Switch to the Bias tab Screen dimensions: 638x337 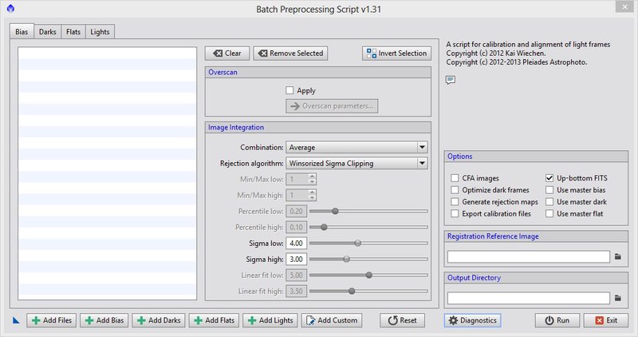(22, 31)
